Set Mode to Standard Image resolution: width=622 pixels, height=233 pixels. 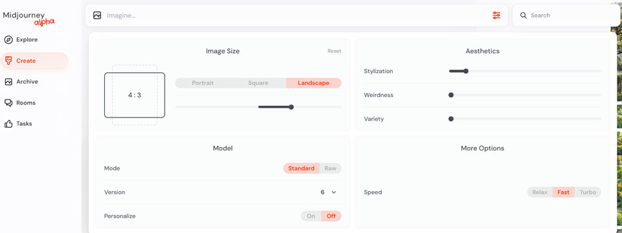(301, 168)
